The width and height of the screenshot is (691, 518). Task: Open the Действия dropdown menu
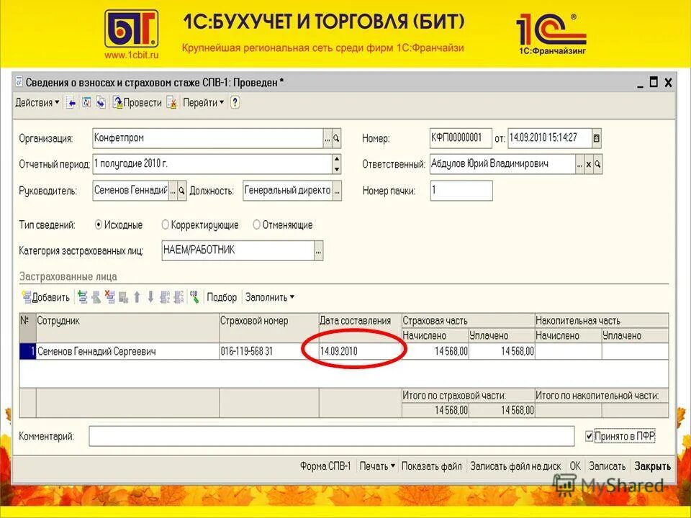click(37, 103)
